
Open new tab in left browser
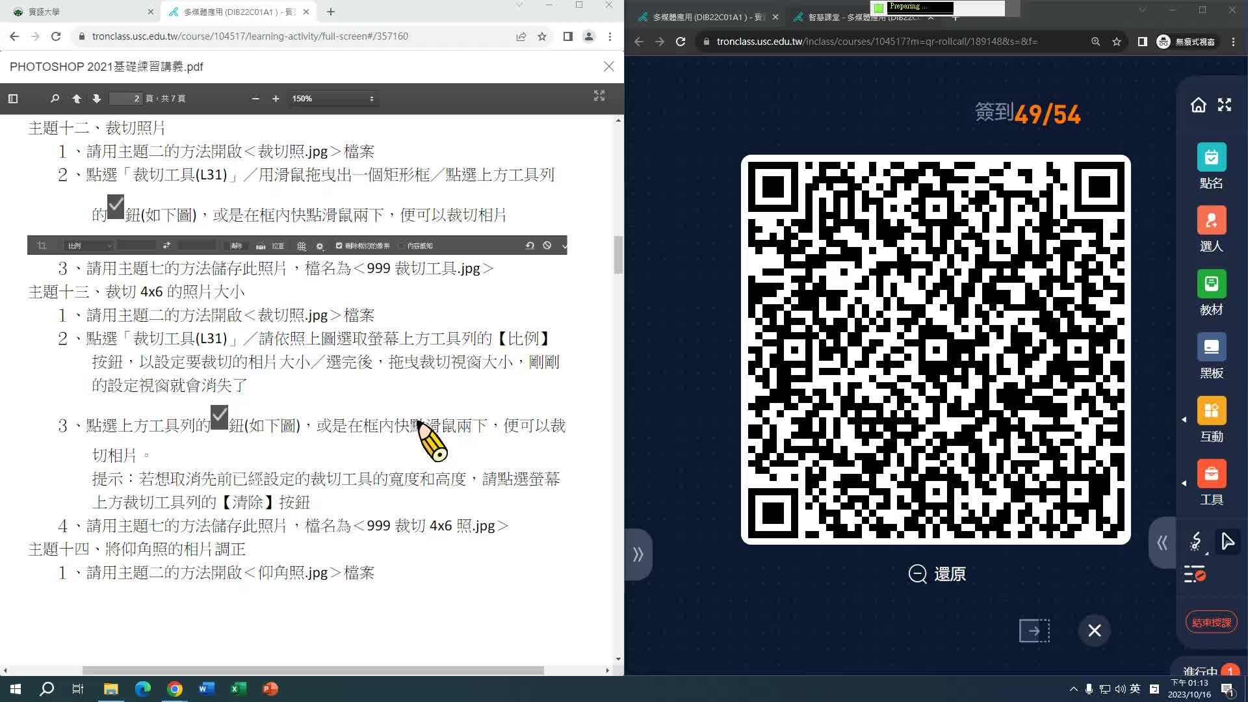(x=331, y=12)
